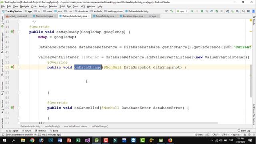
Task: Click the horizontal editor scrollbar
Action: coord(119,123)
